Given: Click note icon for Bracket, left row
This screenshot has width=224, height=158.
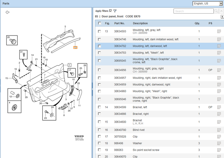Looking at the screenshot, I should [219, 107].
